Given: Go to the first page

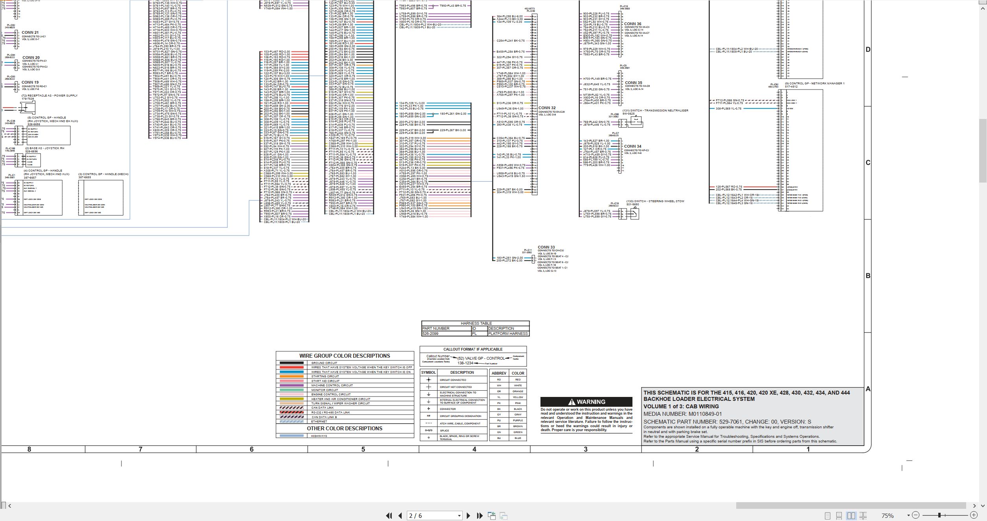Looking at the screenshot, I should (389, 516).
